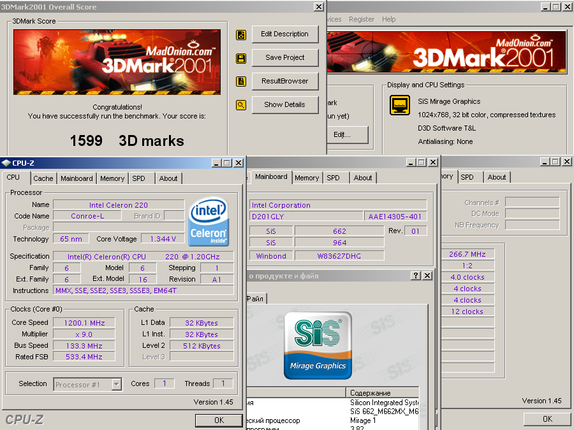Image resolution: width=574 pixels, height=430 pixels.
Task: Minimize the front CPU-Z window
Action: pos(216,162)
